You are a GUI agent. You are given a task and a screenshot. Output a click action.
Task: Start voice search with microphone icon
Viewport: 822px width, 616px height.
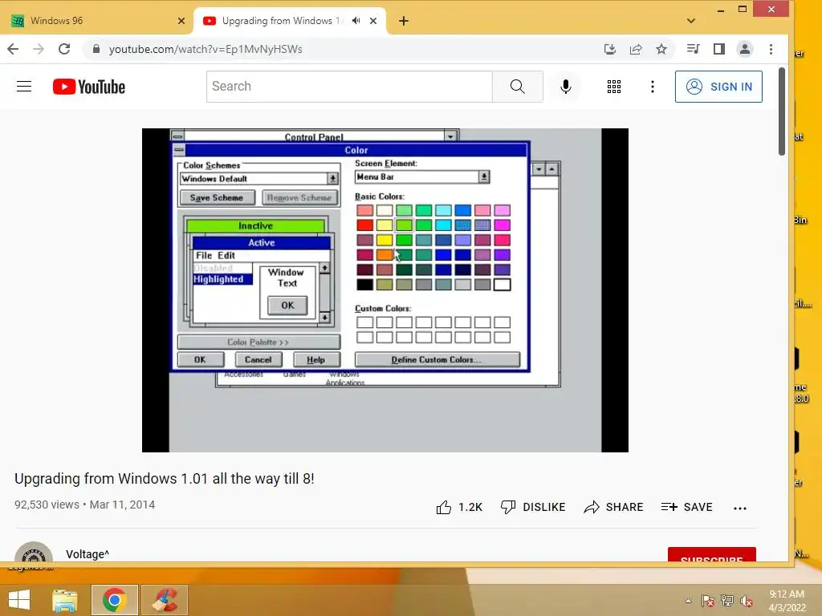(x=566, y=87)
